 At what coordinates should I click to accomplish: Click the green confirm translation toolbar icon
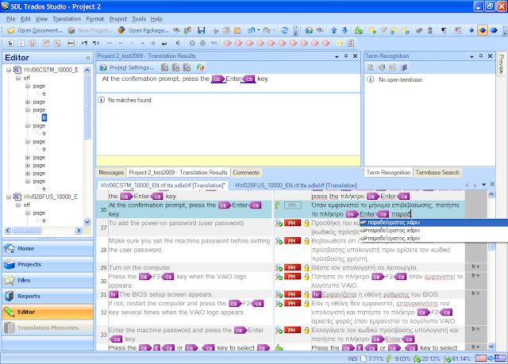(358, 30)
